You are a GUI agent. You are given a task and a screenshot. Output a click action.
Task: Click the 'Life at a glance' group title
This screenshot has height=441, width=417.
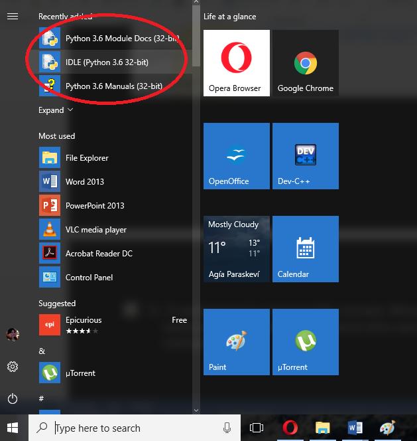pyautogui.click(x=229, y=17)
